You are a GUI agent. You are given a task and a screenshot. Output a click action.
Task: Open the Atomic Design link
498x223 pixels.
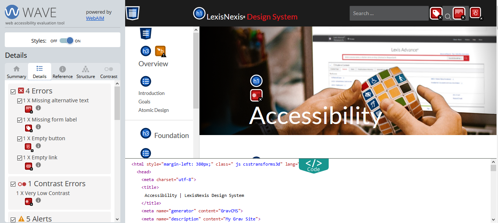(153, 110)
